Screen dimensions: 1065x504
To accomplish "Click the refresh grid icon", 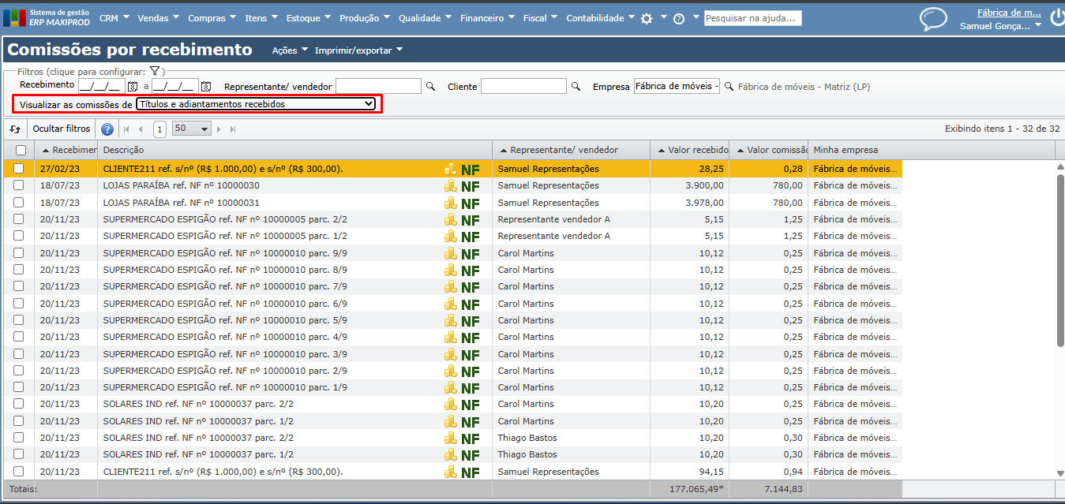I will [x=15, y=129].
